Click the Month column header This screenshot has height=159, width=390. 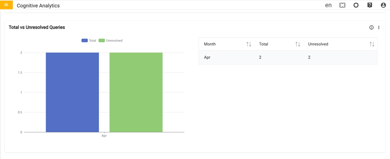tap(210, 44)
